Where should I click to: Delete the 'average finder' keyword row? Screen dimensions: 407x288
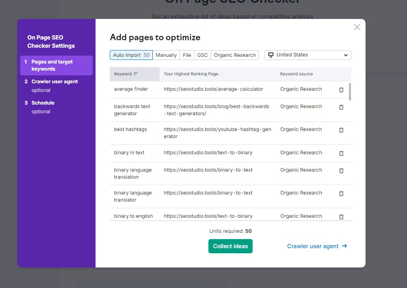341,90
